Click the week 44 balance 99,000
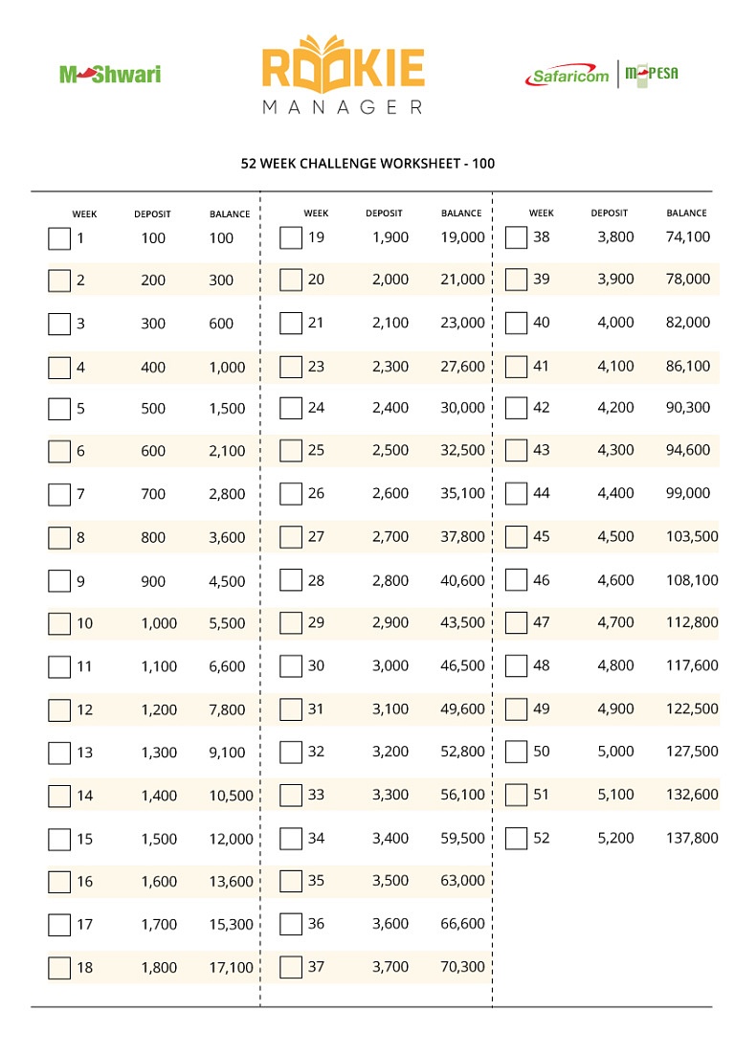Viewport: 735px width, 1057px height. click(688, 493)
